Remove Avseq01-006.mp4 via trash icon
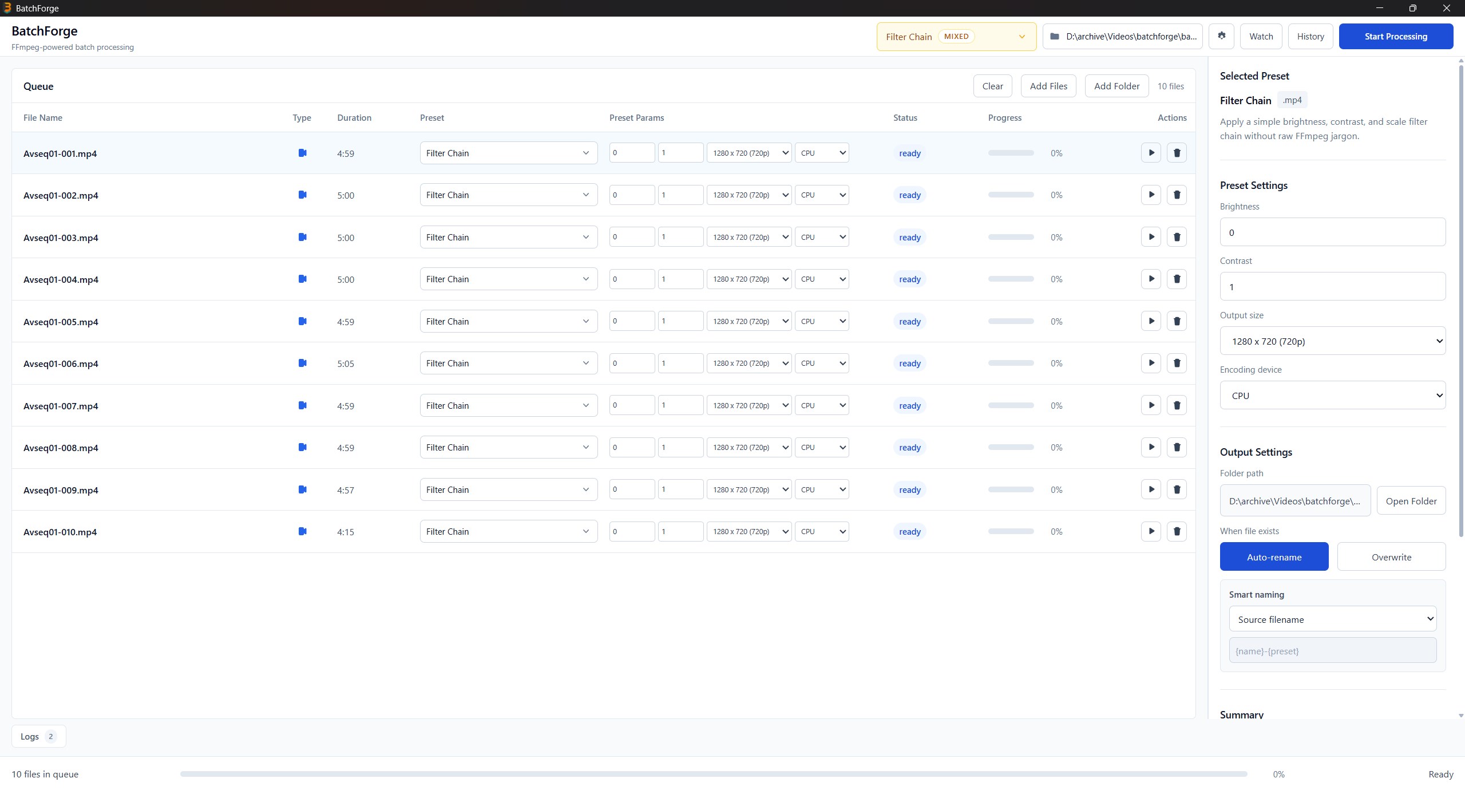Image resolution: width=1465 pixels, height=790 pixels. [x=1177, y=363]
